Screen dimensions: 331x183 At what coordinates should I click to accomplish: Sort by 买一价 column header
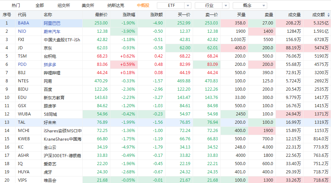pos(184,15)
